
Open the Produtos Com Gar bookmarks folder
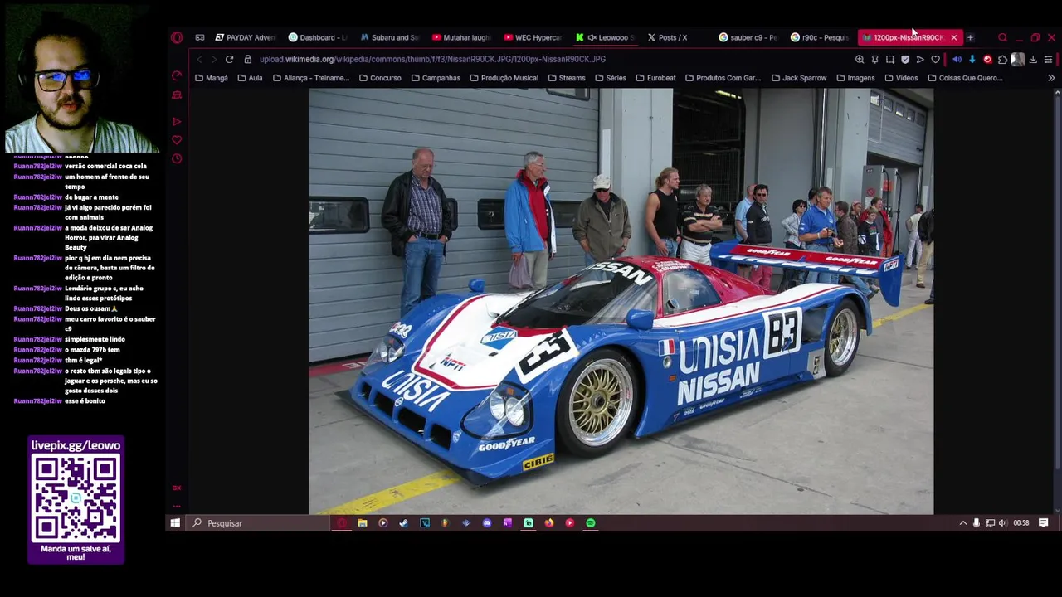point(723,78)
